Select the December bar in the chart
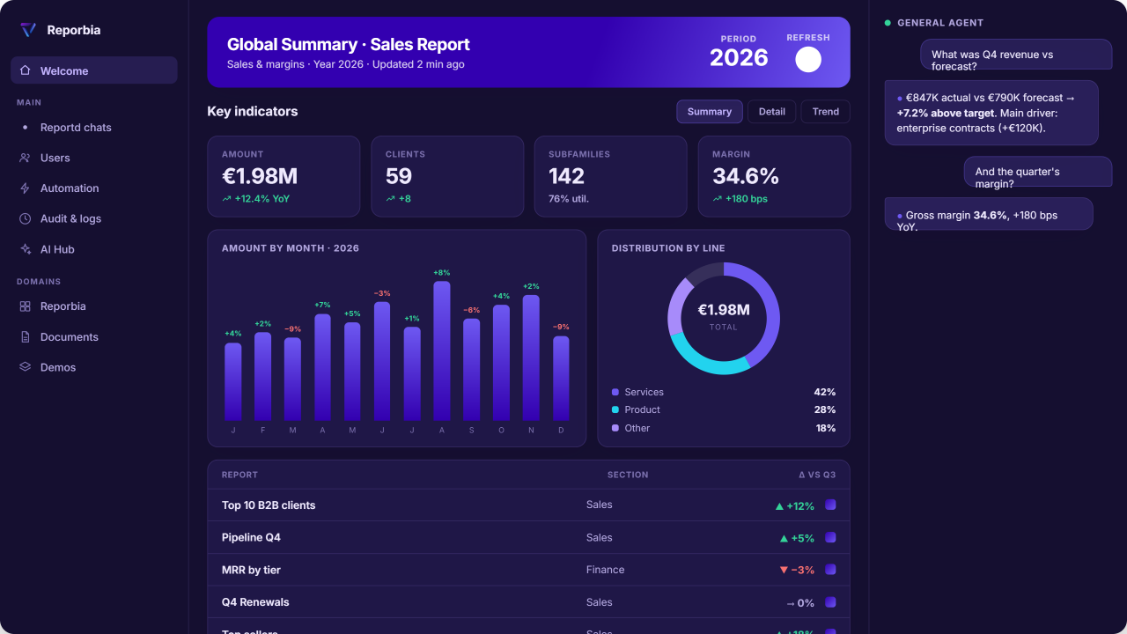Viewport: 1127px width, 634px height. (x=561, y=379)
